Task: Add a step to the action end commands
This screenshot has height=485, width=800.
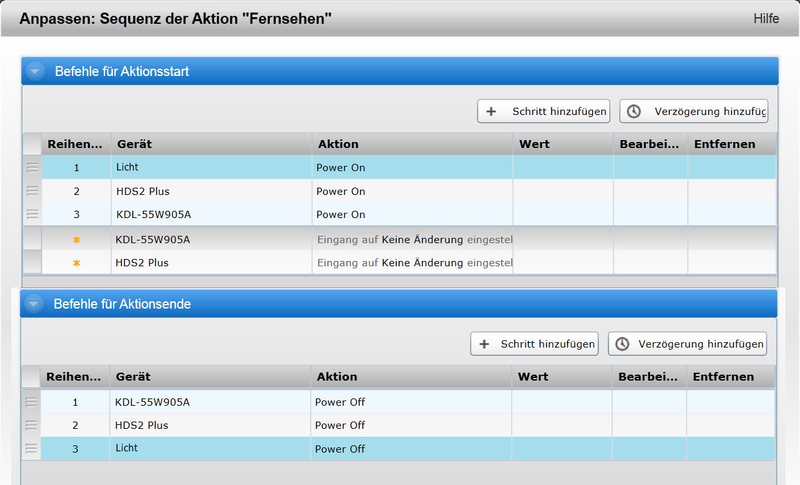Action: pos(534,344)
